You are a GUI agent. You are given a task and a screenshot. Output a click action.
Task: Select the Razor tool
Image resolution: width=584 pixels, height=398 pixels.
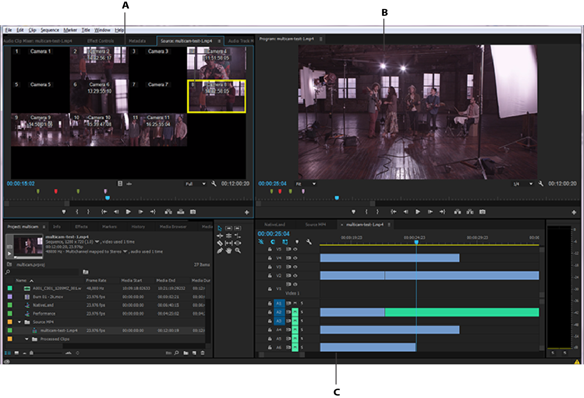tap(219, 242)
